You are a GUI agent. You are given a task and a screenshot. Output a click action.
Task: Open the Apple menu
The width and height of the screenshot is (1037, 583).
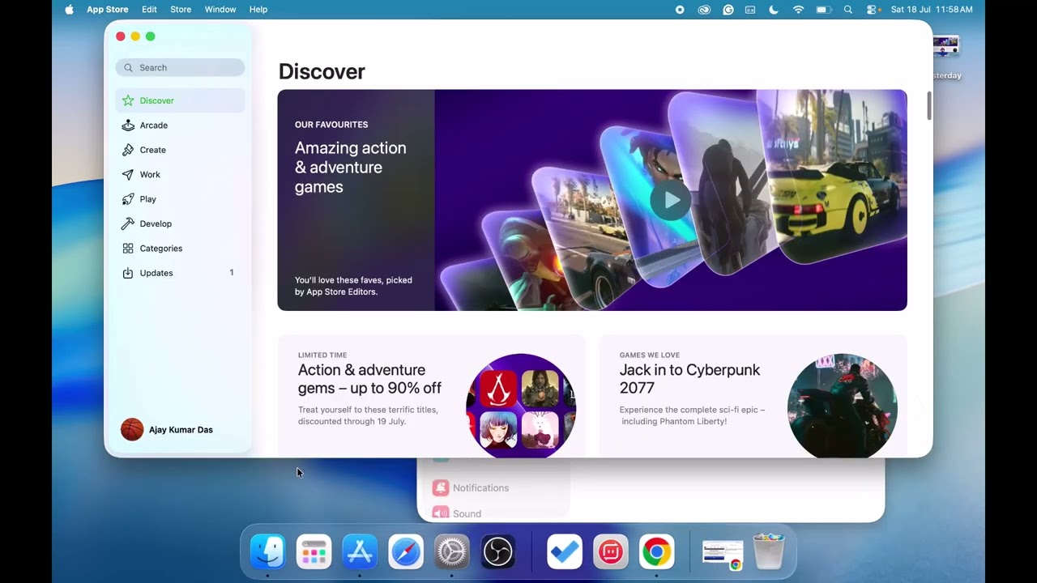point(69,10)
